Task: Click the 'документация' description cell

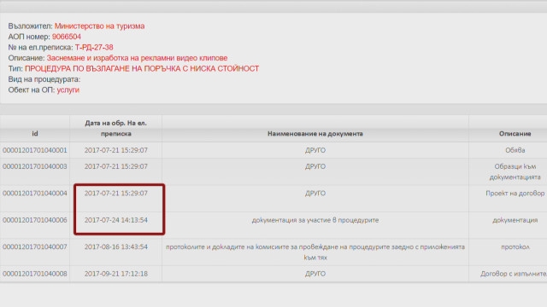Action: 515,220
